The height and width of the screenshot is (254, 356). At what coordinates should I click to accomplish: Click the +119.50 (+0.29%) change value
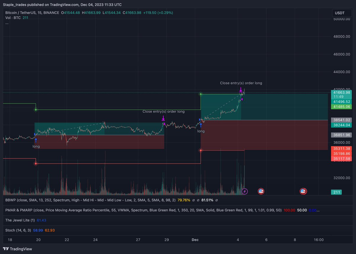pyautogui.click(x=158, y=13)
